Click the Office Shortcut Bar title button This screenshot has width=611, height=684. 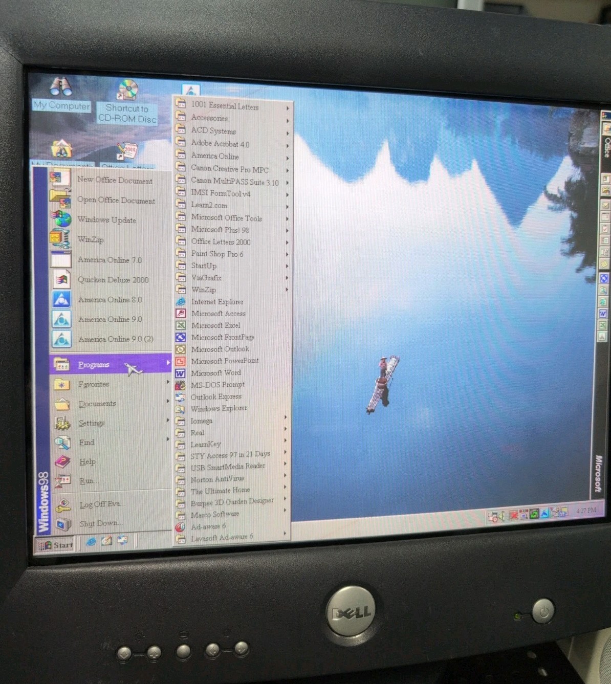coord(606,140)
